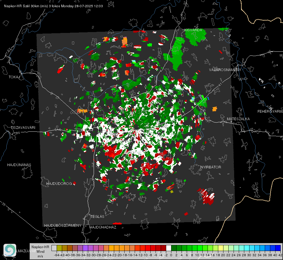Screen dimensions: 283x260
Task: Click the MATESZALKA town label
Action: [238, 119]
